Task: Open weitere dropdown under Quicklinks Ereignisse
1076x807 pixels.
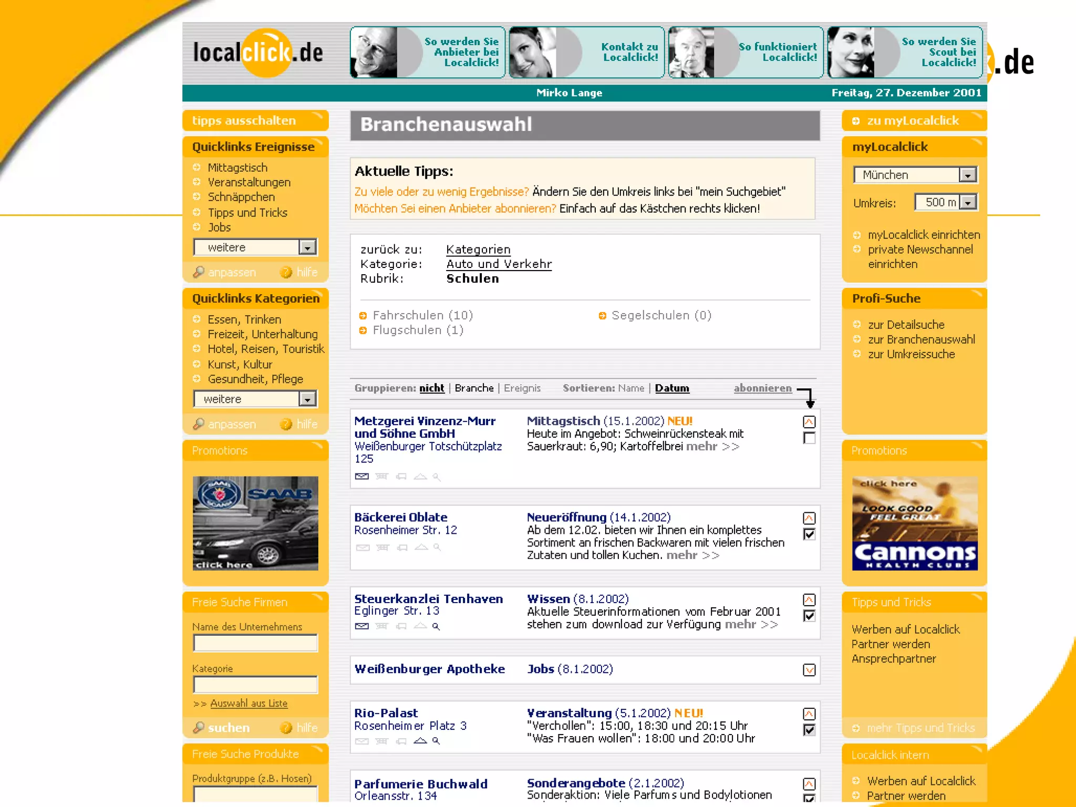Action: [307, 247]
